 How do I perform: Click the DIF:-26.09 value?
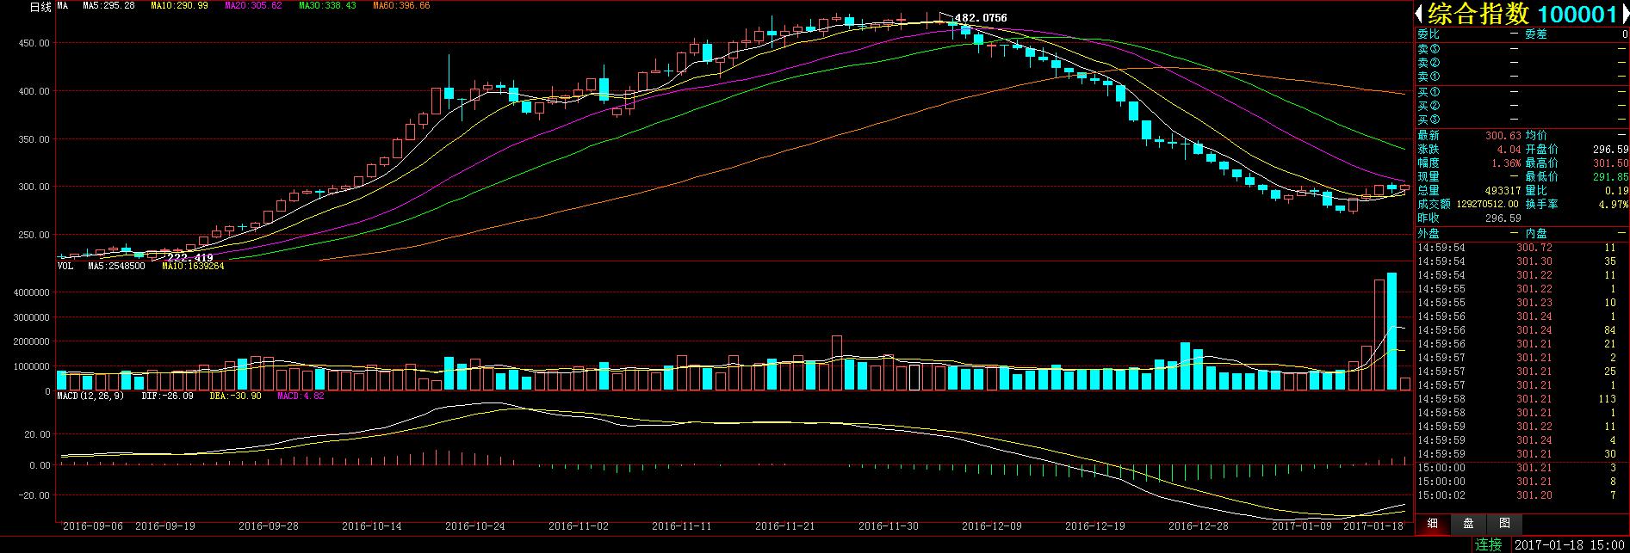coord(167,396)
